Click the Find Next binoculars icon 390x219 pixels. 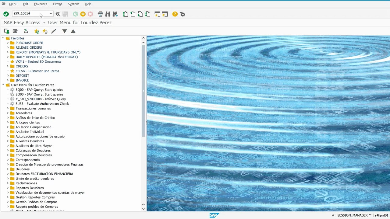click(115, 14)
